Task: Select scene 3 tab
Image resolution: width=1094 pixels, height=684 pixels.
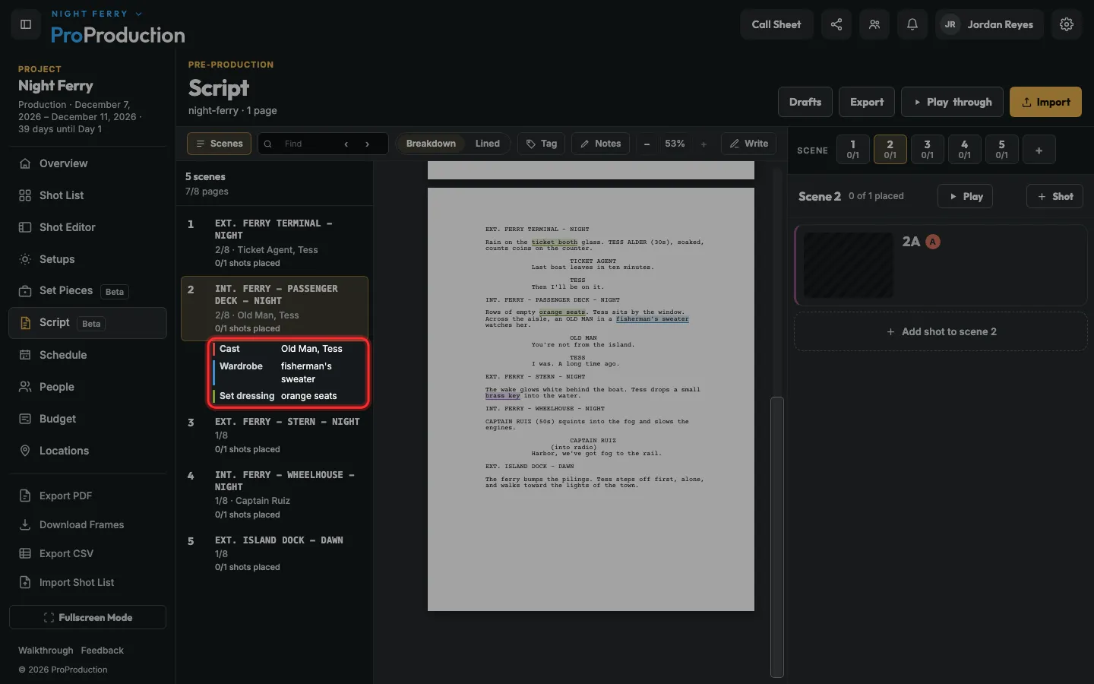Action: (x=927, y=150)
